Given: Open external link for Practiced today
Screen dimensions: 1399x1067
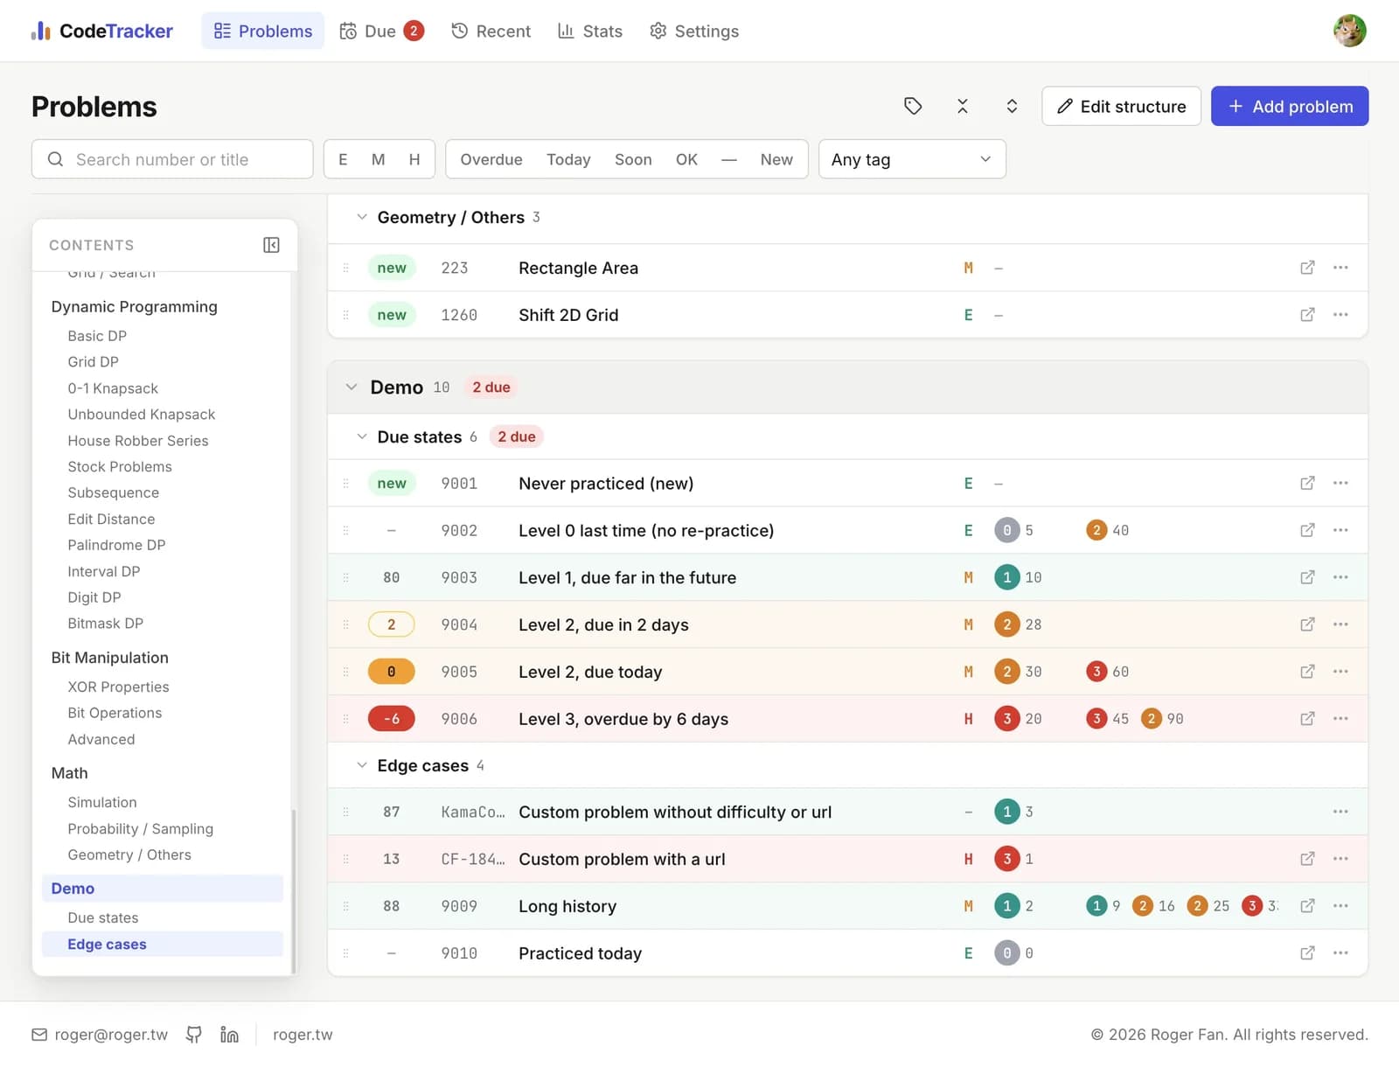Looking at the screenshot, I should point(1307,953).
